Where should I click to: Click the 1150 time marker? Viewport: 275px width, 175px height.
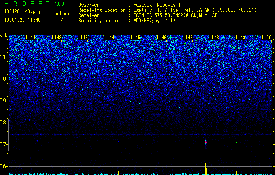coord(266,38)
